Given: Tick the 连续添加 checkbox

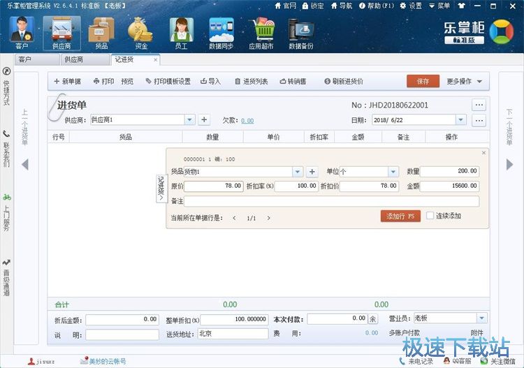Looking at the screenshot, I should pyautogui.click(x=430, y=216).
